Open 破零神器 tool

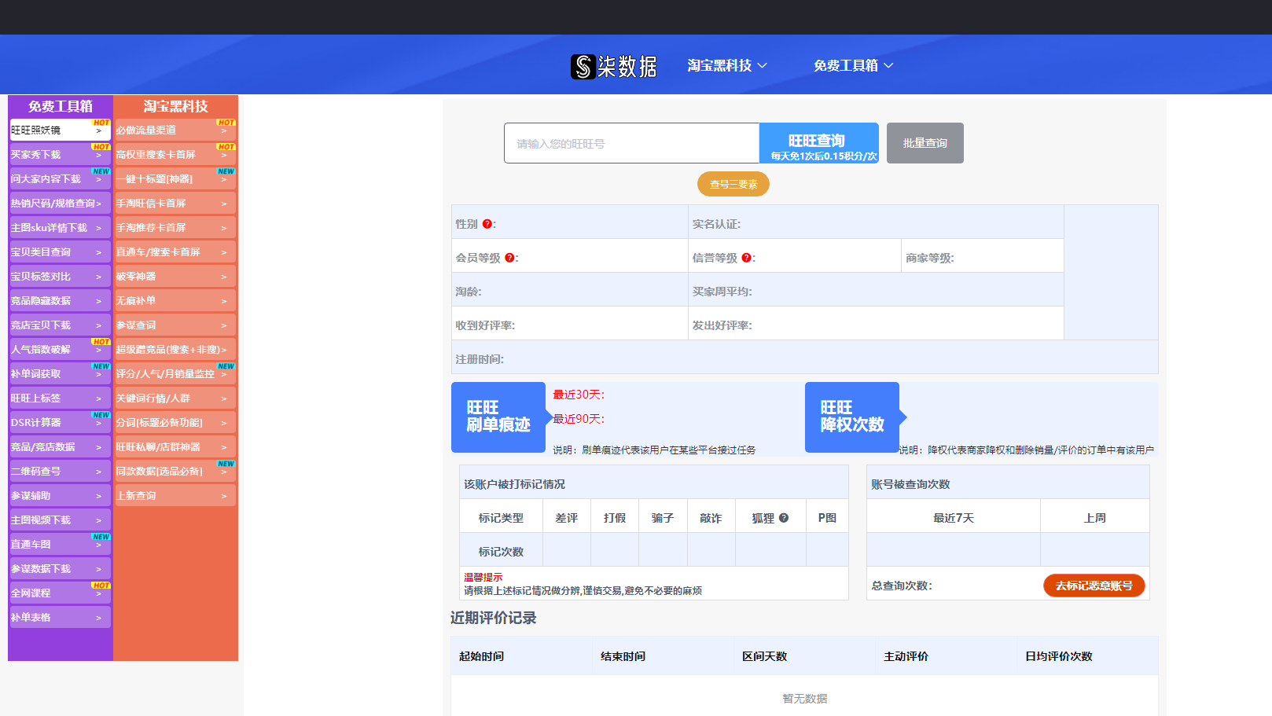coord(175,276)
